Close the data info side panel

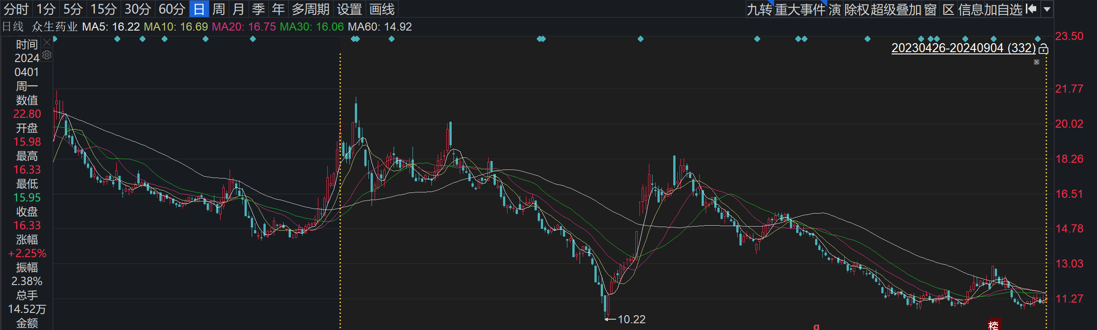(x=47, y=43)
